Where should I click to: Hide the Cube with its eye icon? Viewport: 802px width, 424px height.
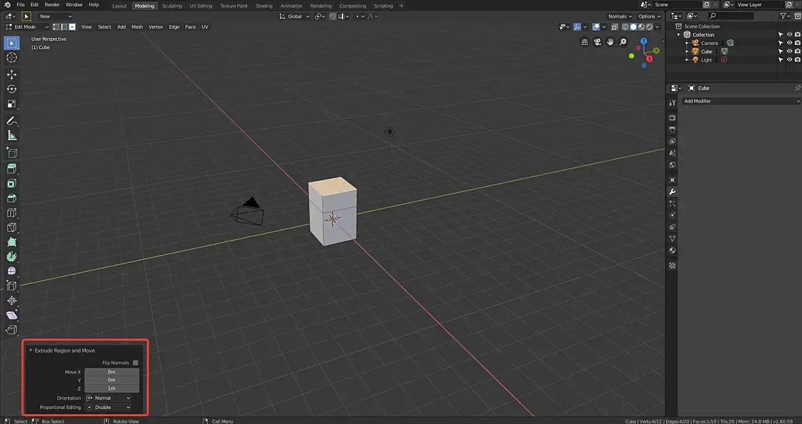(x=789, y=52)
